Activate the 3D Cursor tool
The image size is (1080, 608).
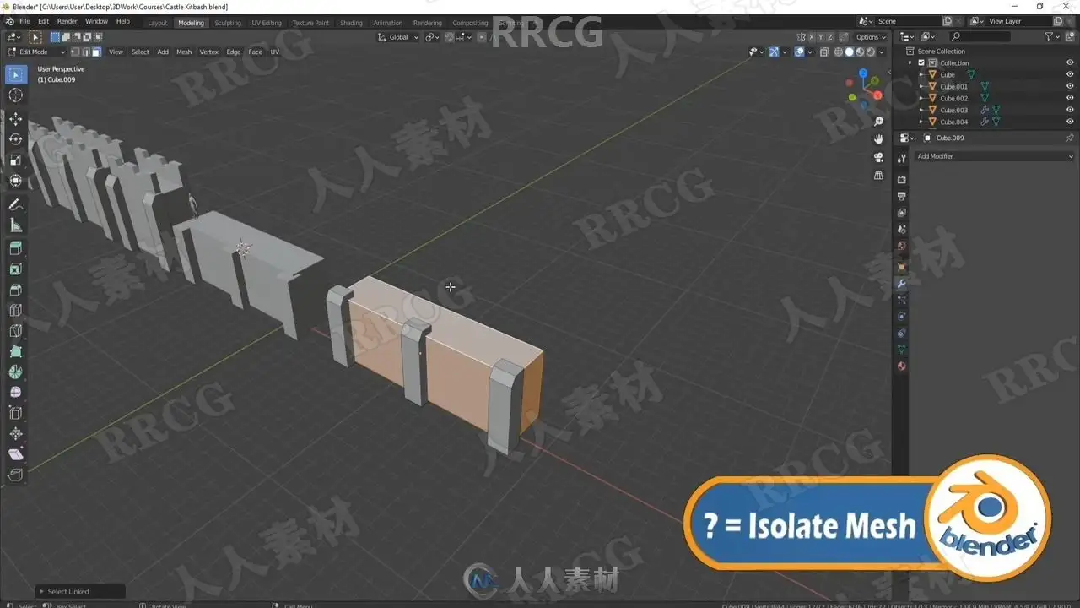15,95
